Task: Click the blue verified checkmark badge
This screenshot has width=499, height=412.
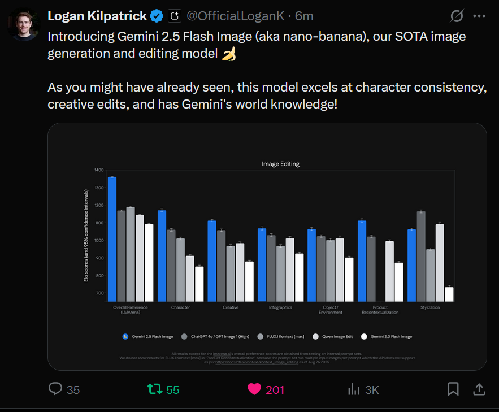Action: tap(157, 16)
